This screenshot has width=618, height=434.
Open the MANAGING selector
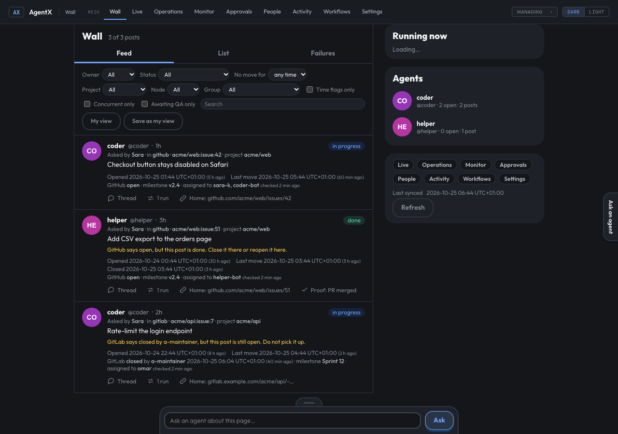(534, 12)
